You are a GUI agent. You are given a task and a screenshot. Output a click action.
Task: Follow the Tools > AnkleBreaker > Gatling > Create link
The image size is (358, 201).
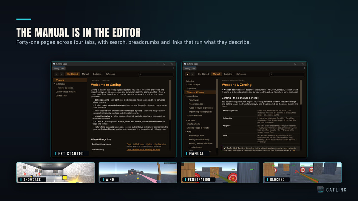tap(143, 149)
